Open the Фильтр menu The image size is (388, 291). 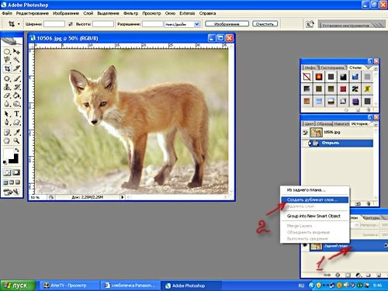click(130, 13)
